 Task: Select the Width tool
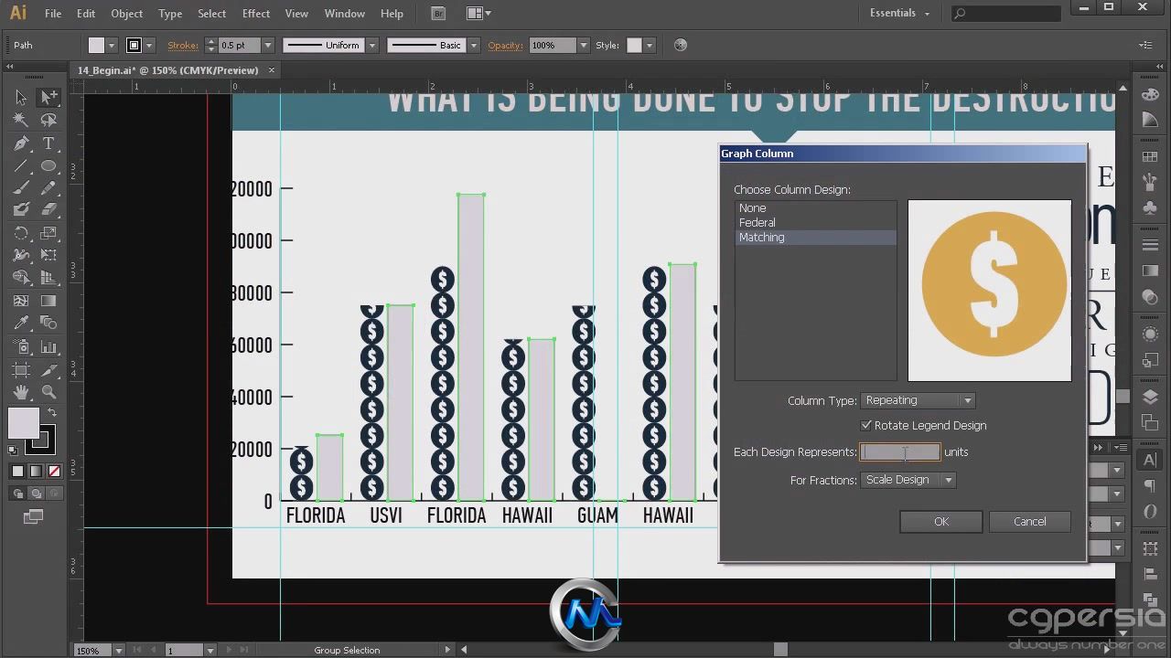coord(21,256)
